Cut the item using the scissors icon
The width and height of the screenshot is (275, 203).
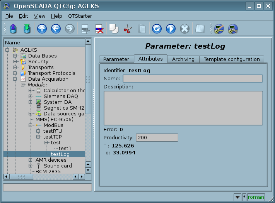point(128,29)
